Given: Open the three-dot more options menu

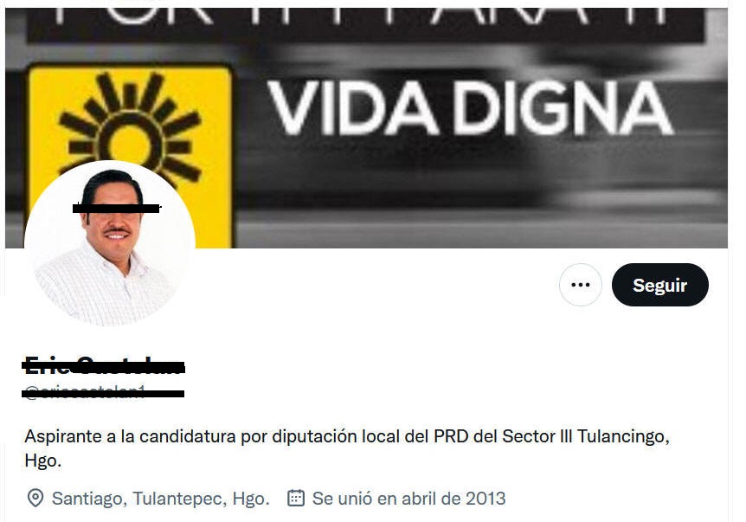Looking at the screenshot, I should [580, 285].
